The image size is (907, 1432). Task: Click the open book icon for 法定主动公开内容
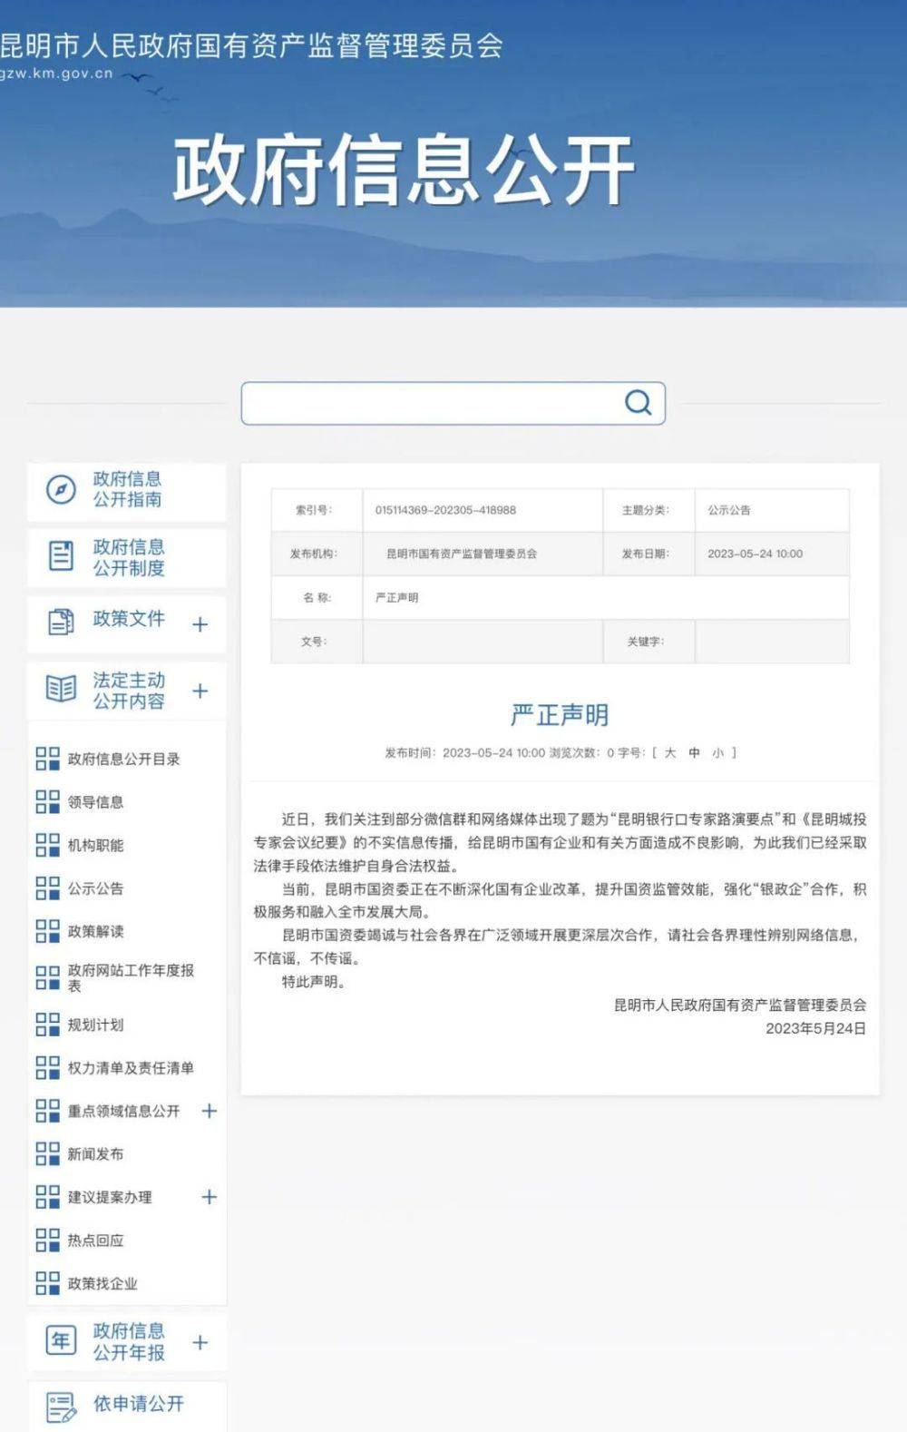point(61,690)
